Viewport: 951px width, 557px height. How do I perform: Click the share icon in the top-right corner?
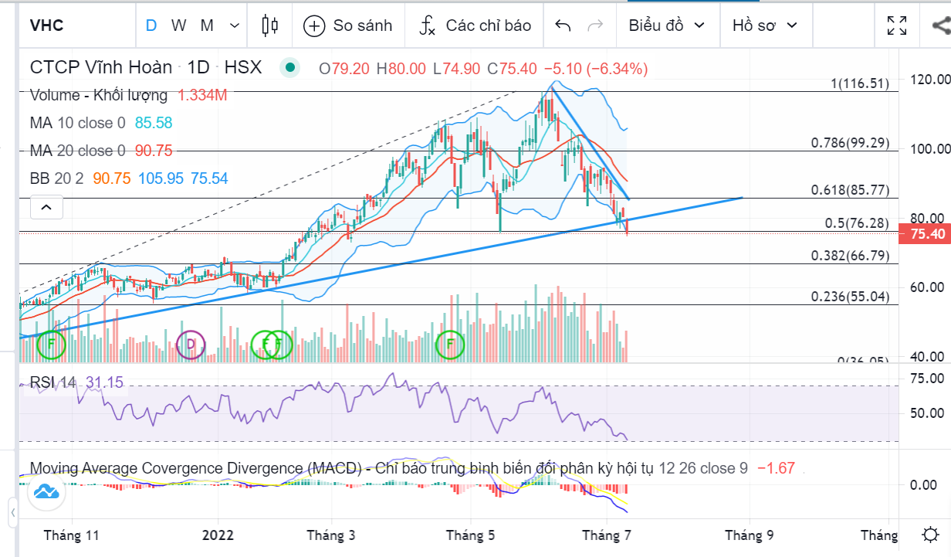click(x=941, y=25)
